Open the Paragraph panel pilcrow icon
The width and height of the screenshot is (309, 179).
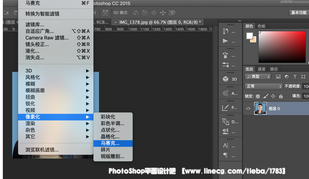tap(225, 155)
